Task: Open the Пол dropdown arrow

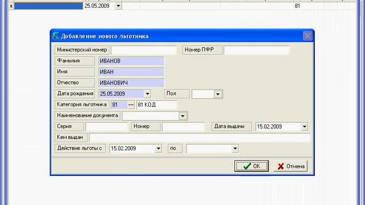Action: [x=218, y=94]
